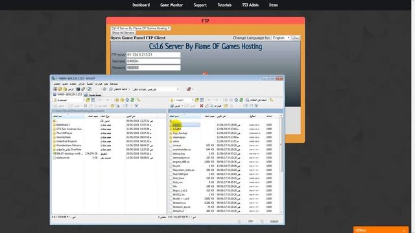Viewport: 415px width, 233px height.
Task: Open the local drive dropdown in left panel
Action: click(x=69, y=100)
